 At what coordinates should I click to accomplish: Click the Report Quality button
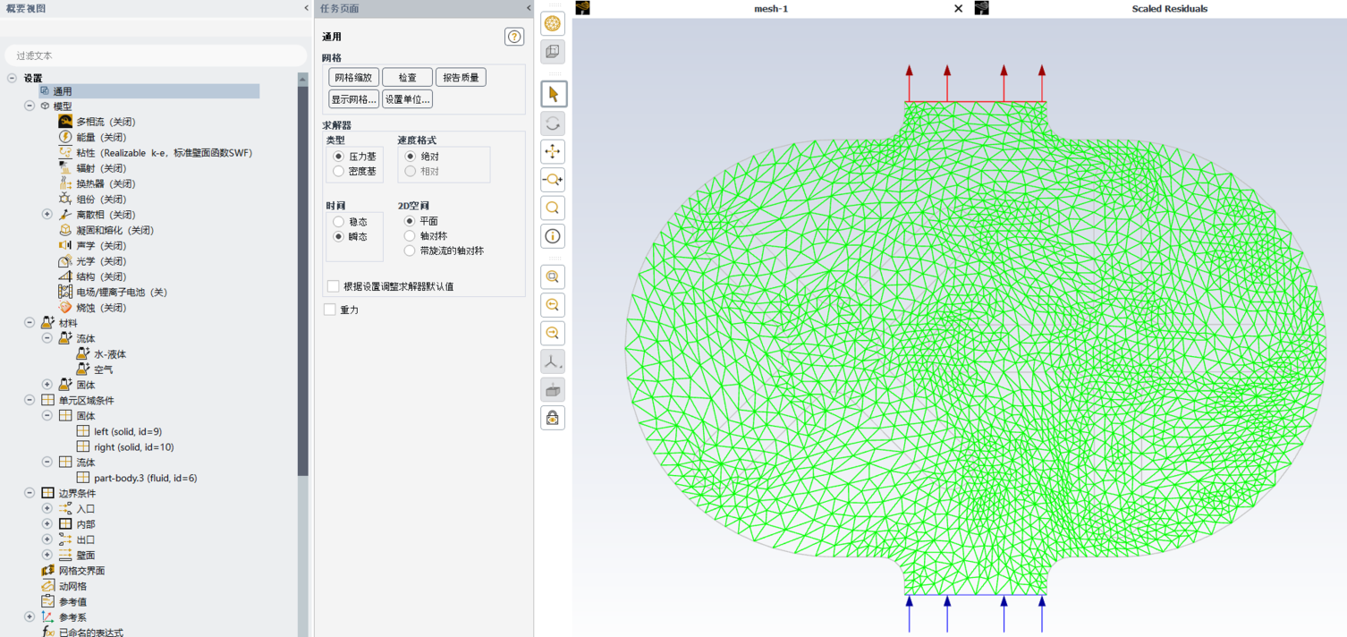461,78
